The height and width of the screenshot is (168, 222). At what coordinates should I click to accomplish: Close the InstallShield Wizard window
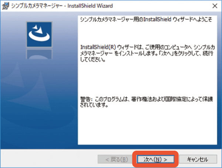pyautogui.click(x=215, y=6)
